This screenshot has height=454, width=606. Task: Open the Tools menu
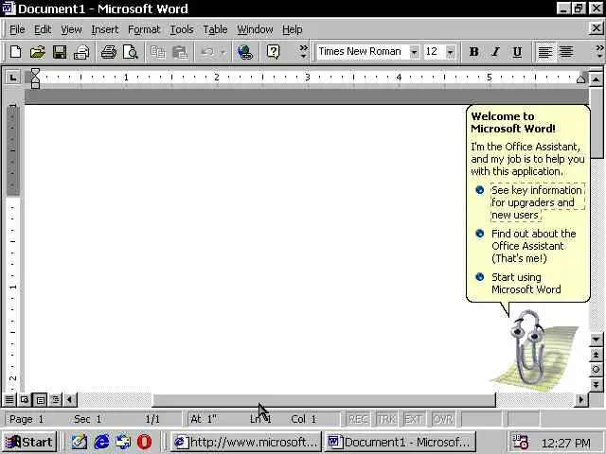(182, 29)
